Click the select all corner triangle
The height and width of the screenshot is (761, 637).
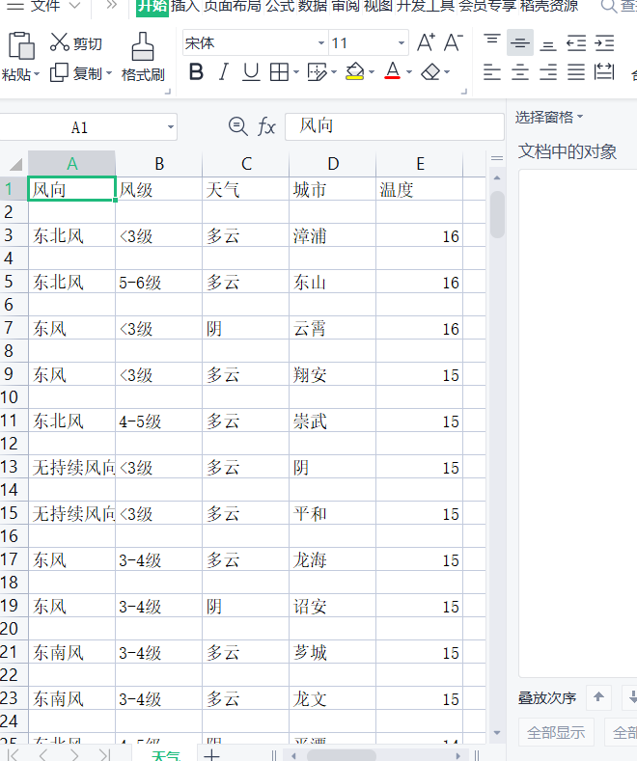click(15, 164)
